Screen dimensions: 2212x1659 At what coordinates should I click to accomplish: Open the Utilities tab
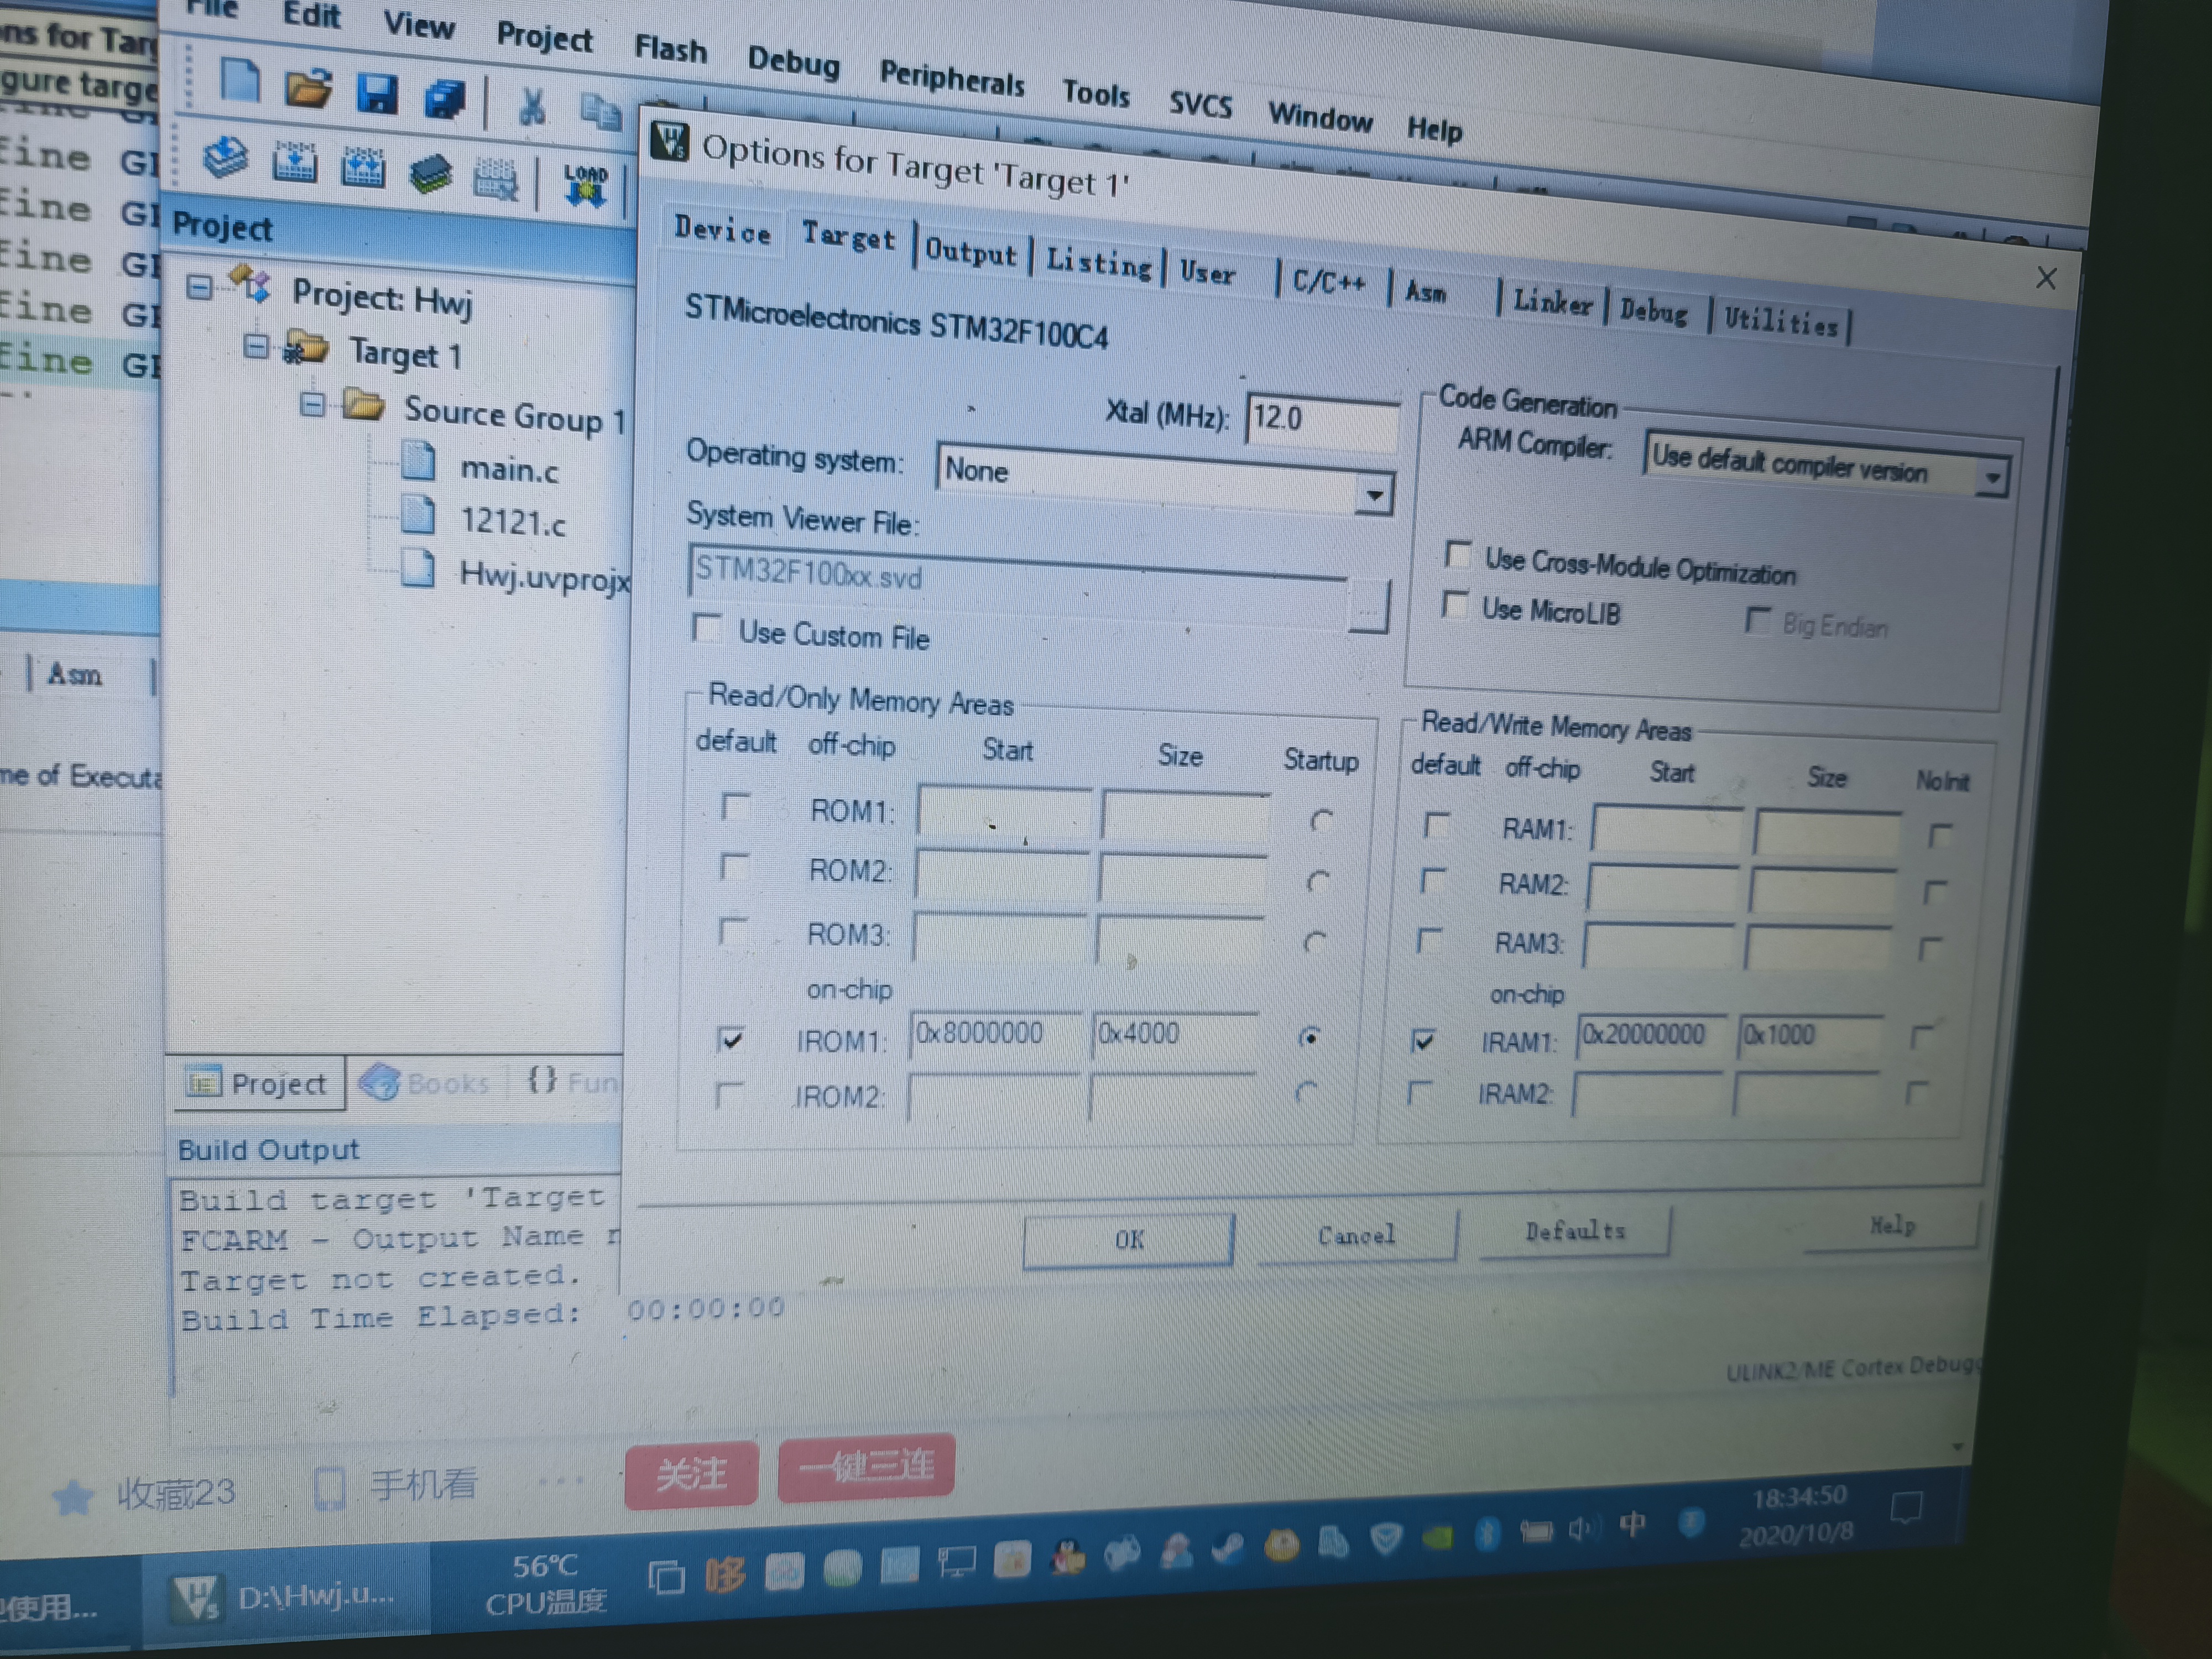point(1781,322)
